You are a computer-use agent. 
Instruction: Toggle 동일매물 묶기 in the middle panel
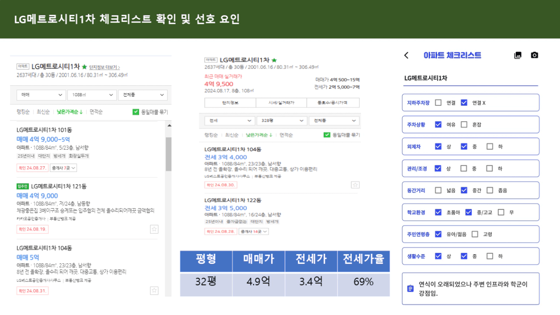click(x=327, y=135)
